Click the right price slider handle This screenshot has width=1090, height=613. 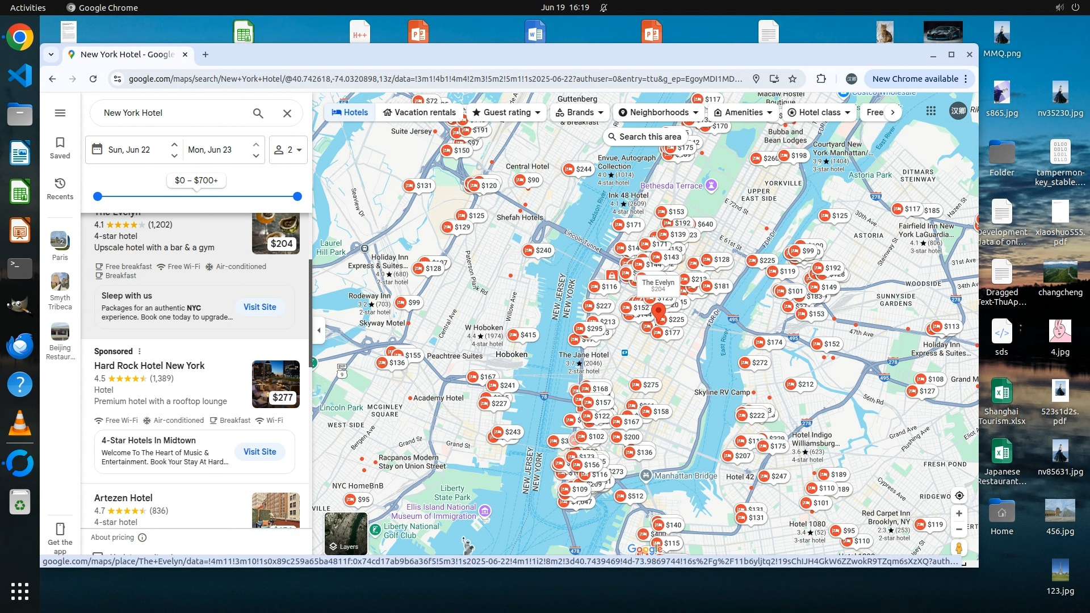297,196
